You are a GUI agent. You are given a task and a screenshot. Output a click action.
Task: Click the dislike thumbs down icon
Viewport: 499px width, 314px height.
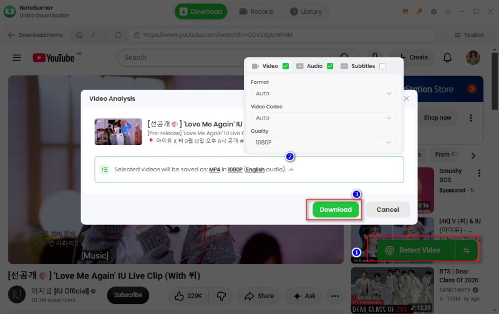[x=221, y=296]
